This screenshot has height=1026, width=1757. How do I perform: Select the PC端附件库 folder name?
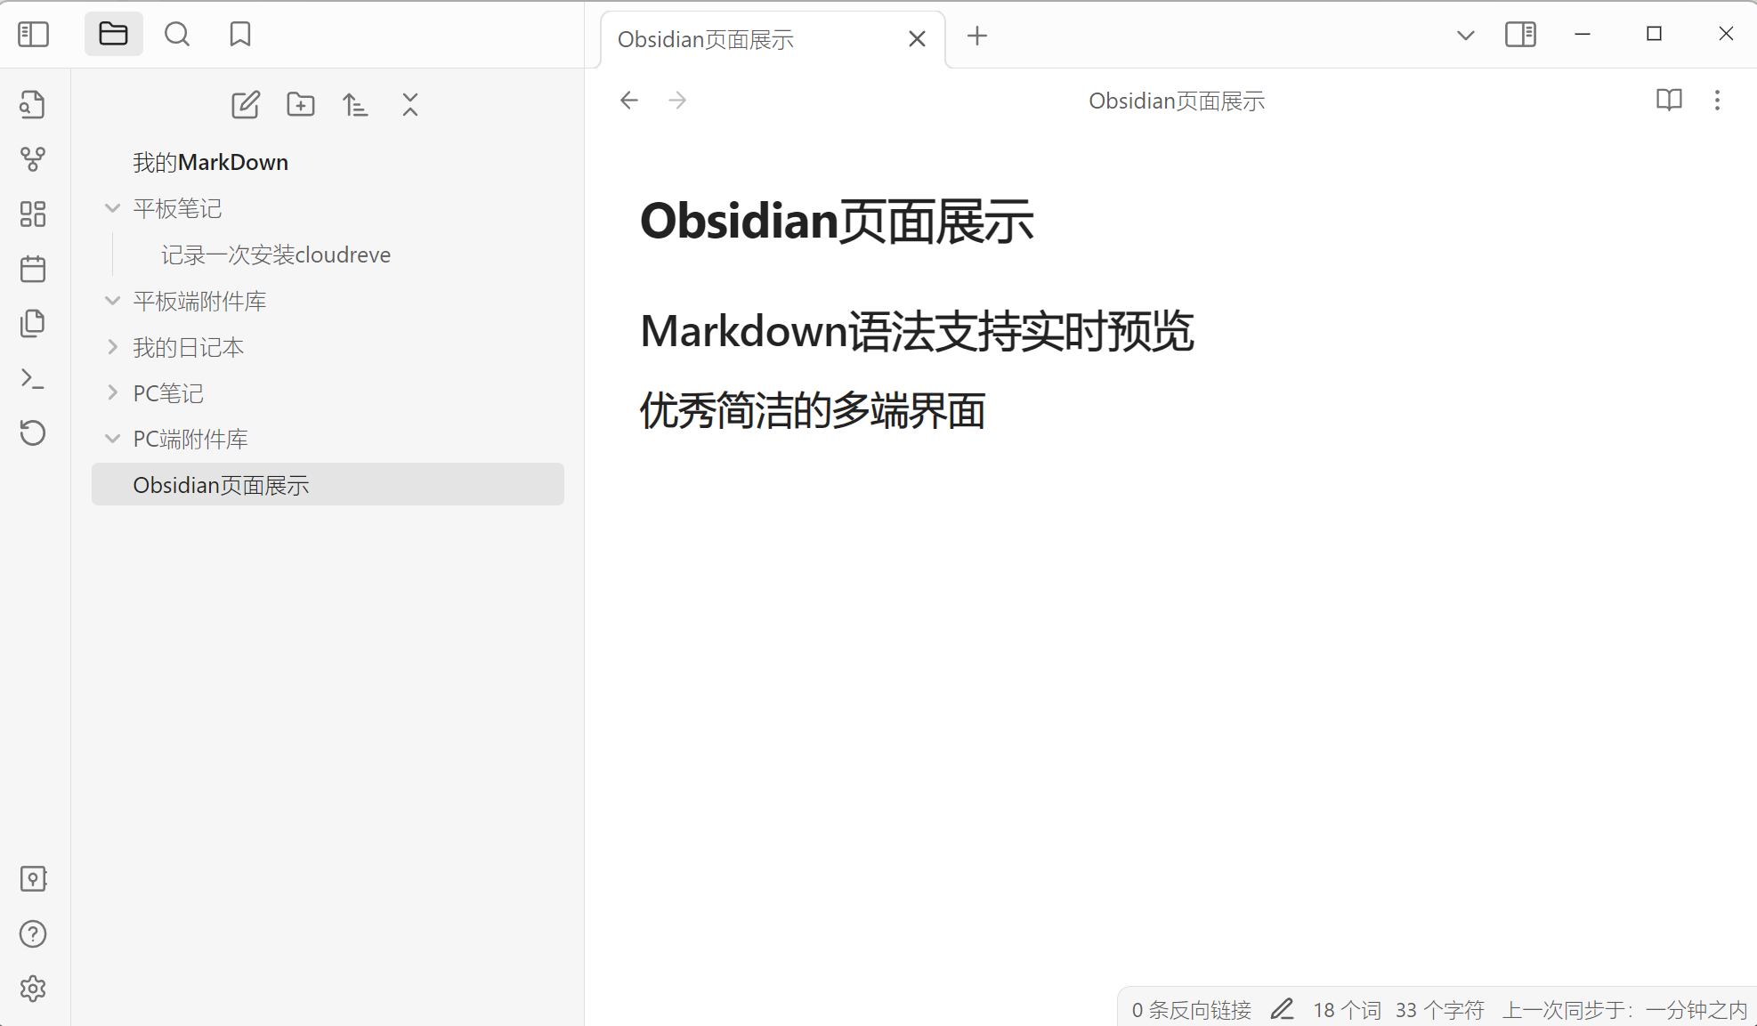[x=190, y=439]
